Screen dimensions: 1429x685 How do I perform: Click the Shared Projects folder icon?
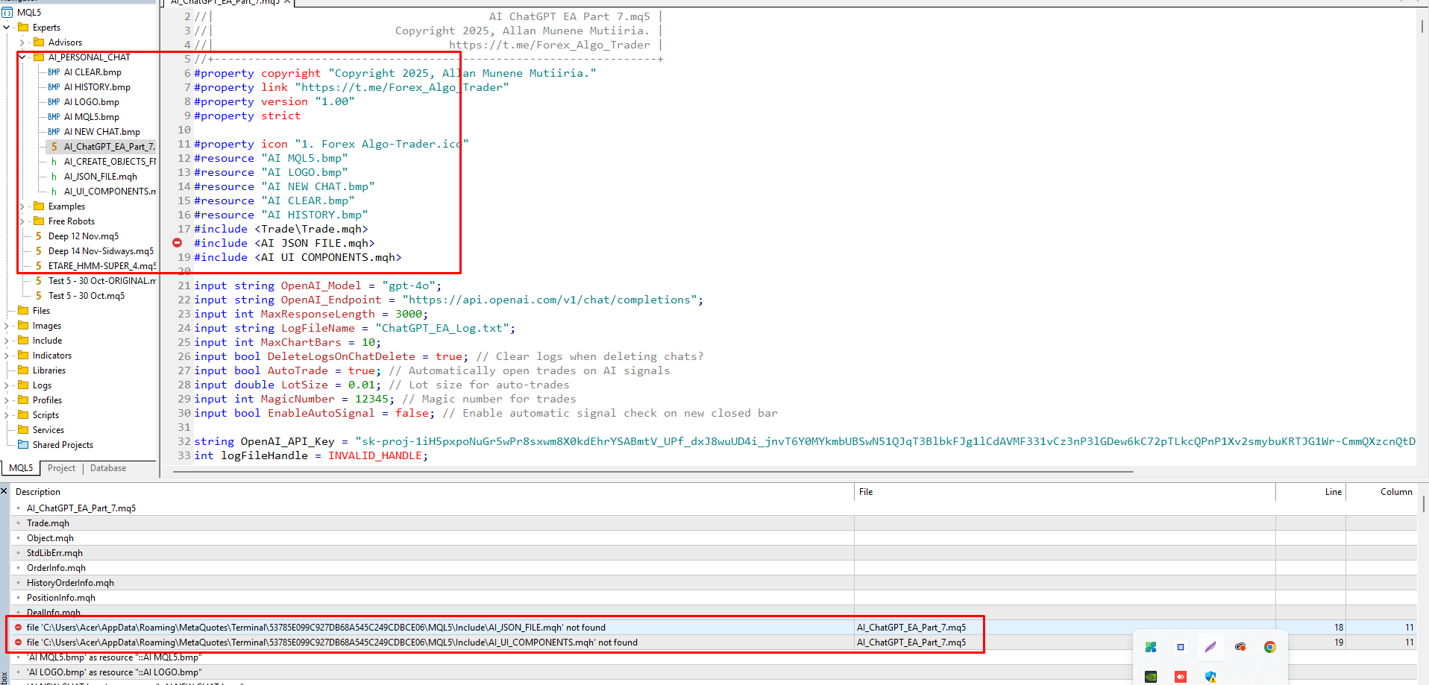[23, 444]
